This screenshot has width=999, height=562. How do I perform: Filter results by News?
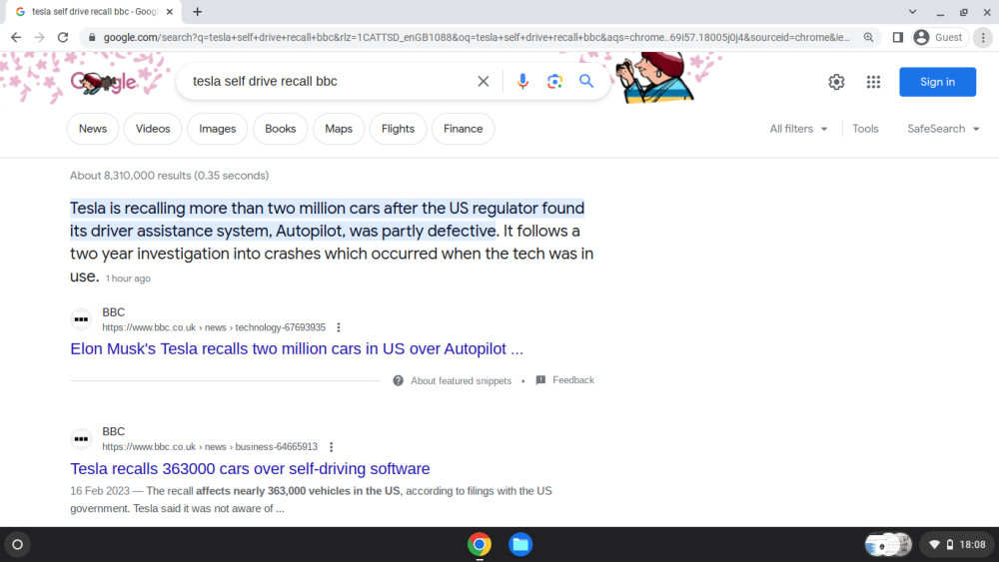tap(92, 129)
